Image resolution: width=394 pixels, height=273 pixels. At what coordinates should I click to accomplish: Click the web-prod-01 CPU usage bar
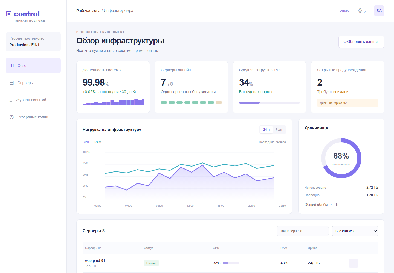pos(231,263)
